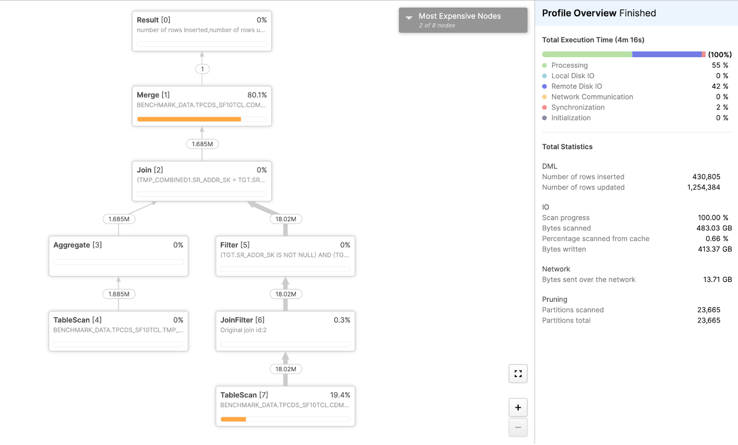Collapse the Most Expensive Nodes panel
This screenshot has height=445, width=738.
tap(409, 18)
